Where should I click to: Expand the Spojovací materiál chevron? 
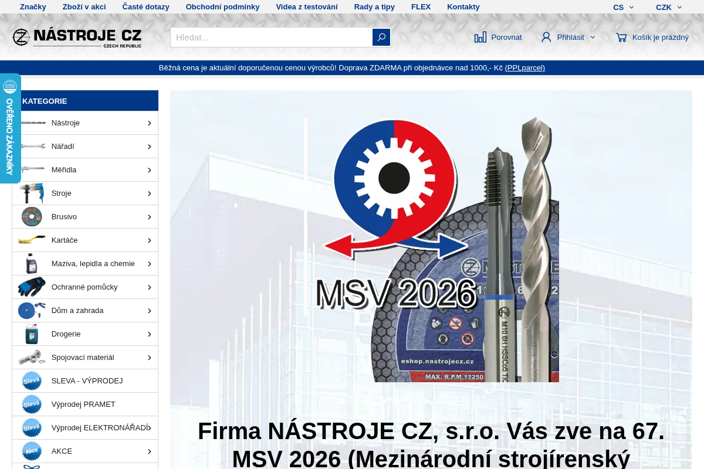(x=149, y=358)
